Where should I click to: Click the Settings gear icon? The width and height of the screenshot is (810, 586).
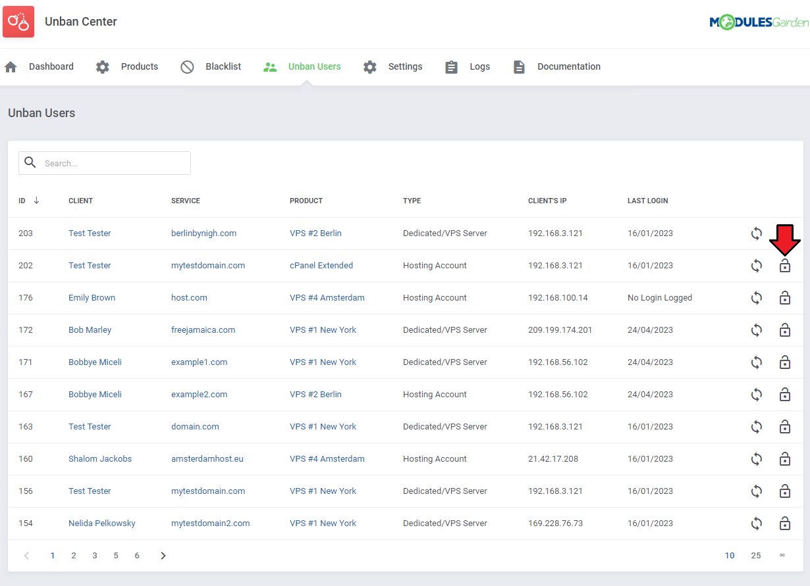(370, 67)
